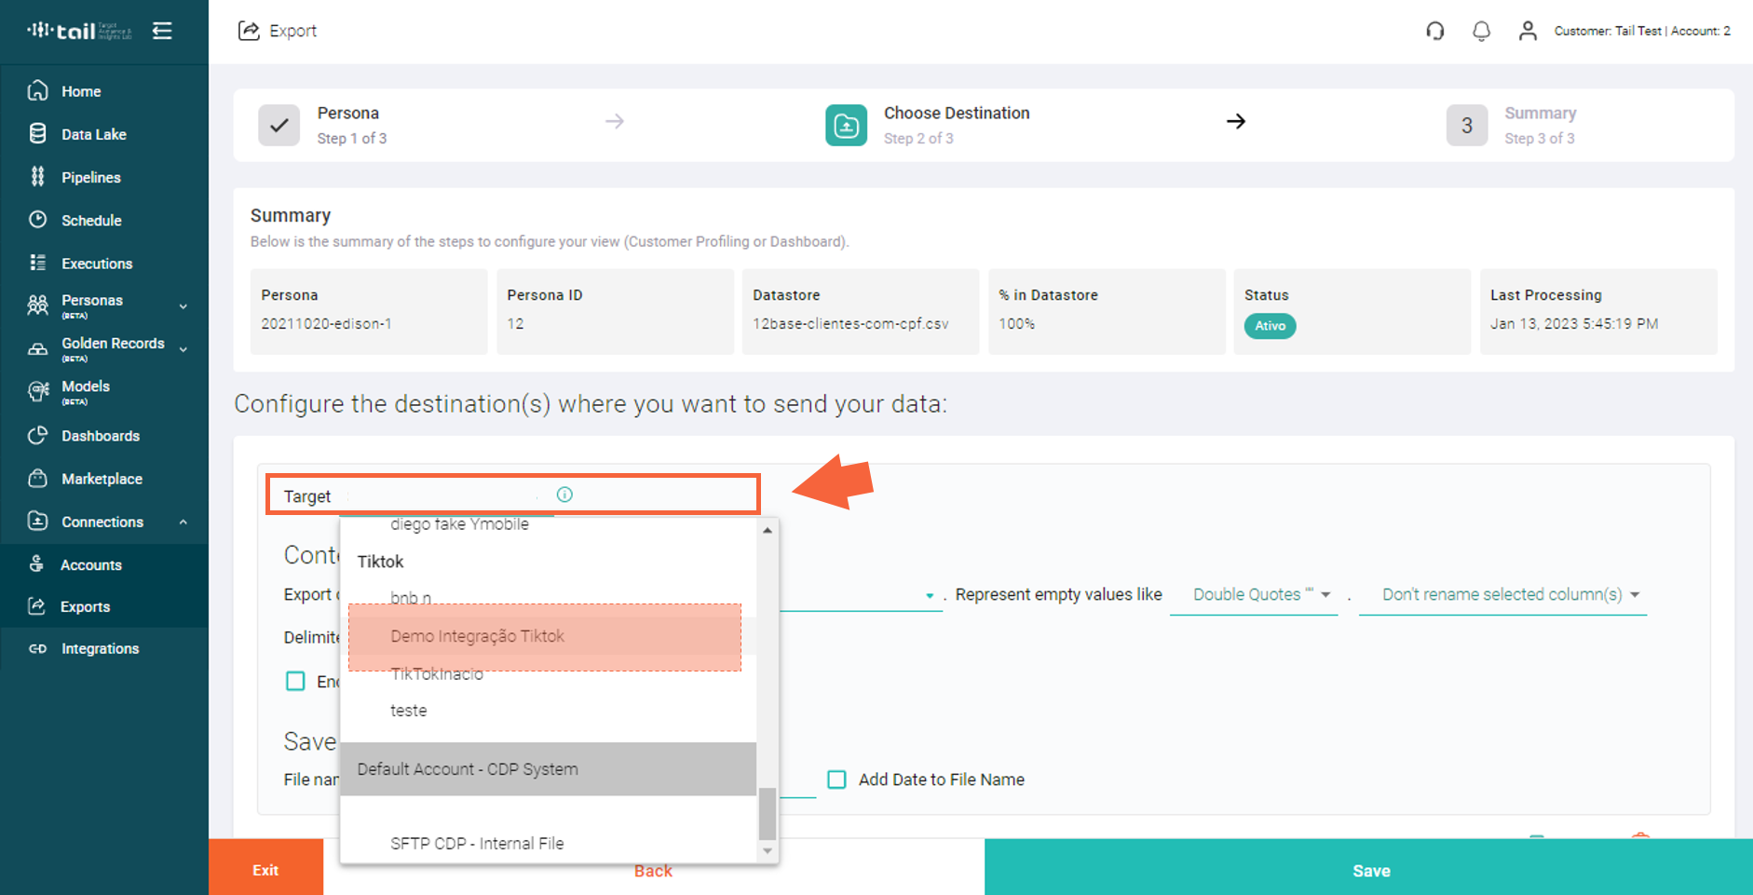Image resolution: width=1753 pixels, height=895 pixels.
Task: Open the partially hidden Export dropdown arrow
Action: (930, 596)
